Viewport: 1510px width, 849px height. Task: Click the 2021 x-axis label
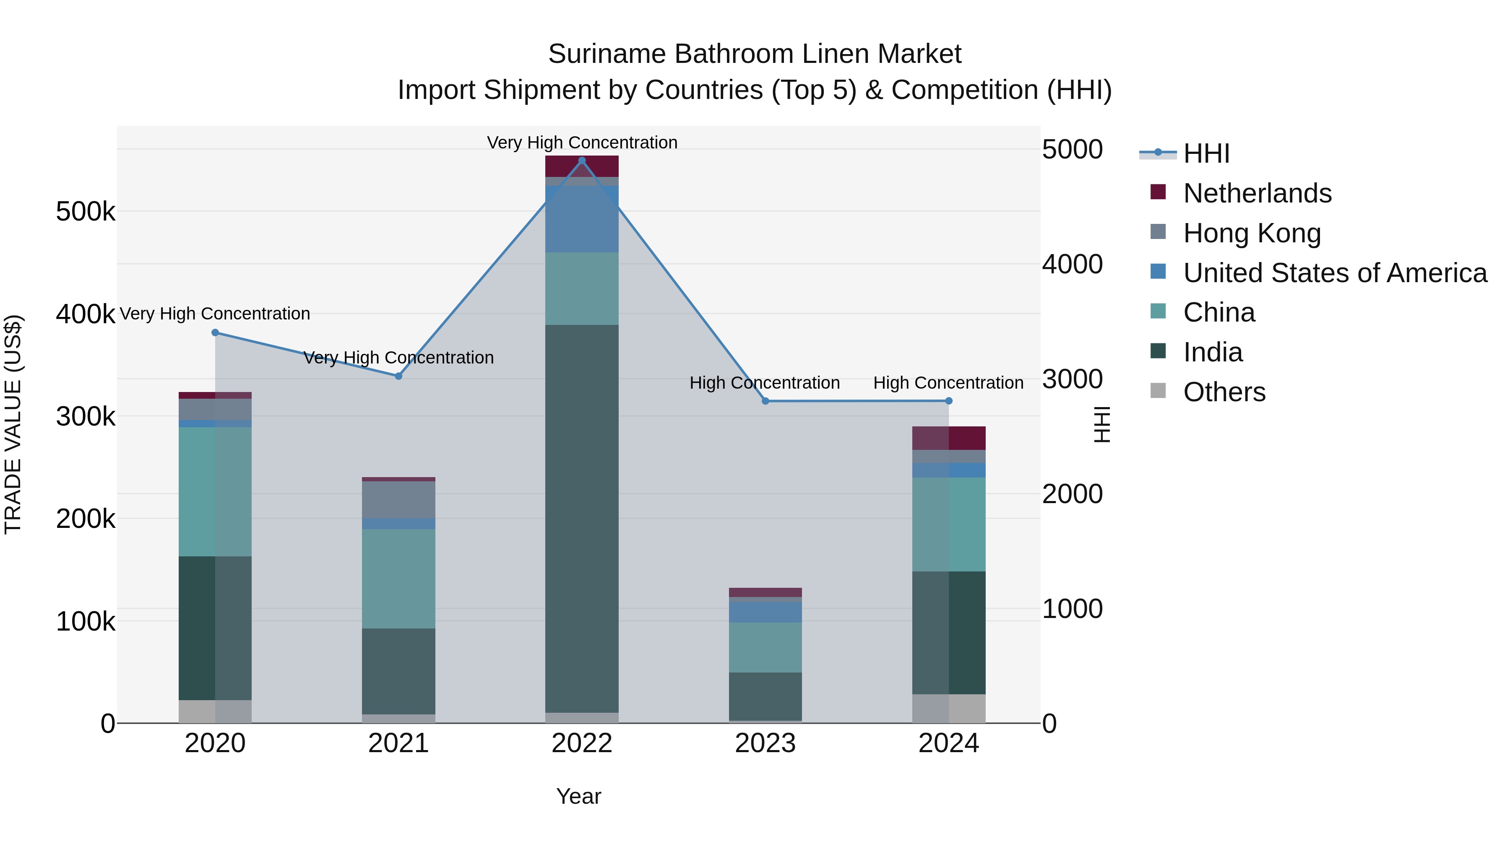398,743
